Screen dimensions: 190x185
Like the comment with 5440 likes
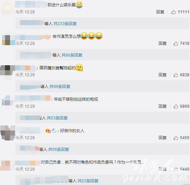point(176,169)
